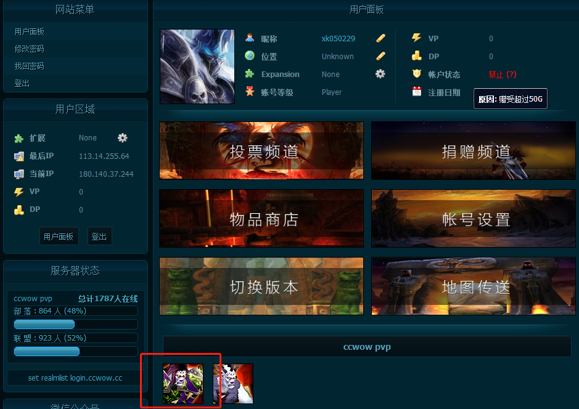Click the registration date calendar icon
Image resolution: width=579 pixels, height=409 pixels.
[x=417, y=91]
